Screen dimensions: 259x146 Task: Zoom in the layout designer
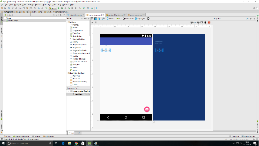[198, 23]
